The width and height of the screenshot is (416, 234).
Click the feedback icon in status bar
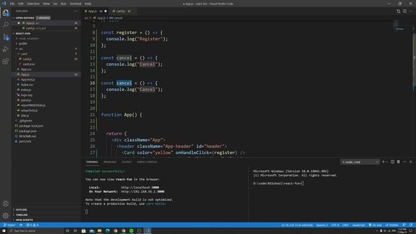[x=404, y=225]
